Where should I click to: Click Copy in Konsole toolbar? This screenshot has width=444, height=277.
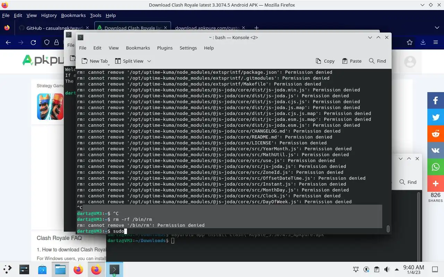click(x=325, y=61)
